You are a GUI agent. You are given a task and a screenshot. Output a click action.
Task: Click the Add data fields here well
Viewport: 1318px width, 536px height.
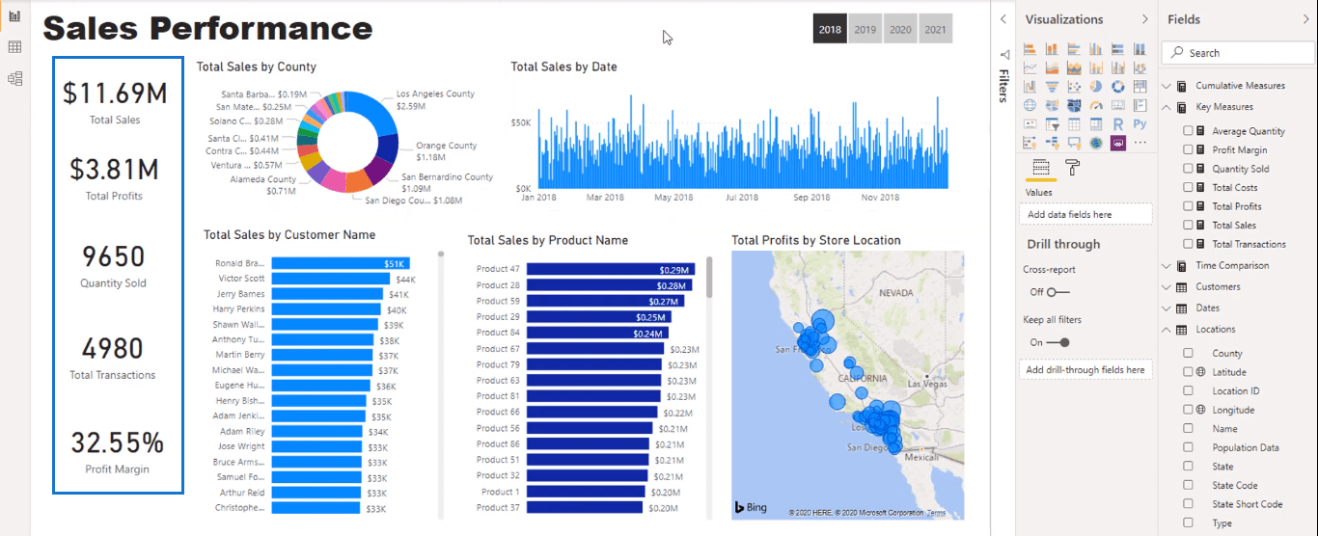tap(1085, 214)
